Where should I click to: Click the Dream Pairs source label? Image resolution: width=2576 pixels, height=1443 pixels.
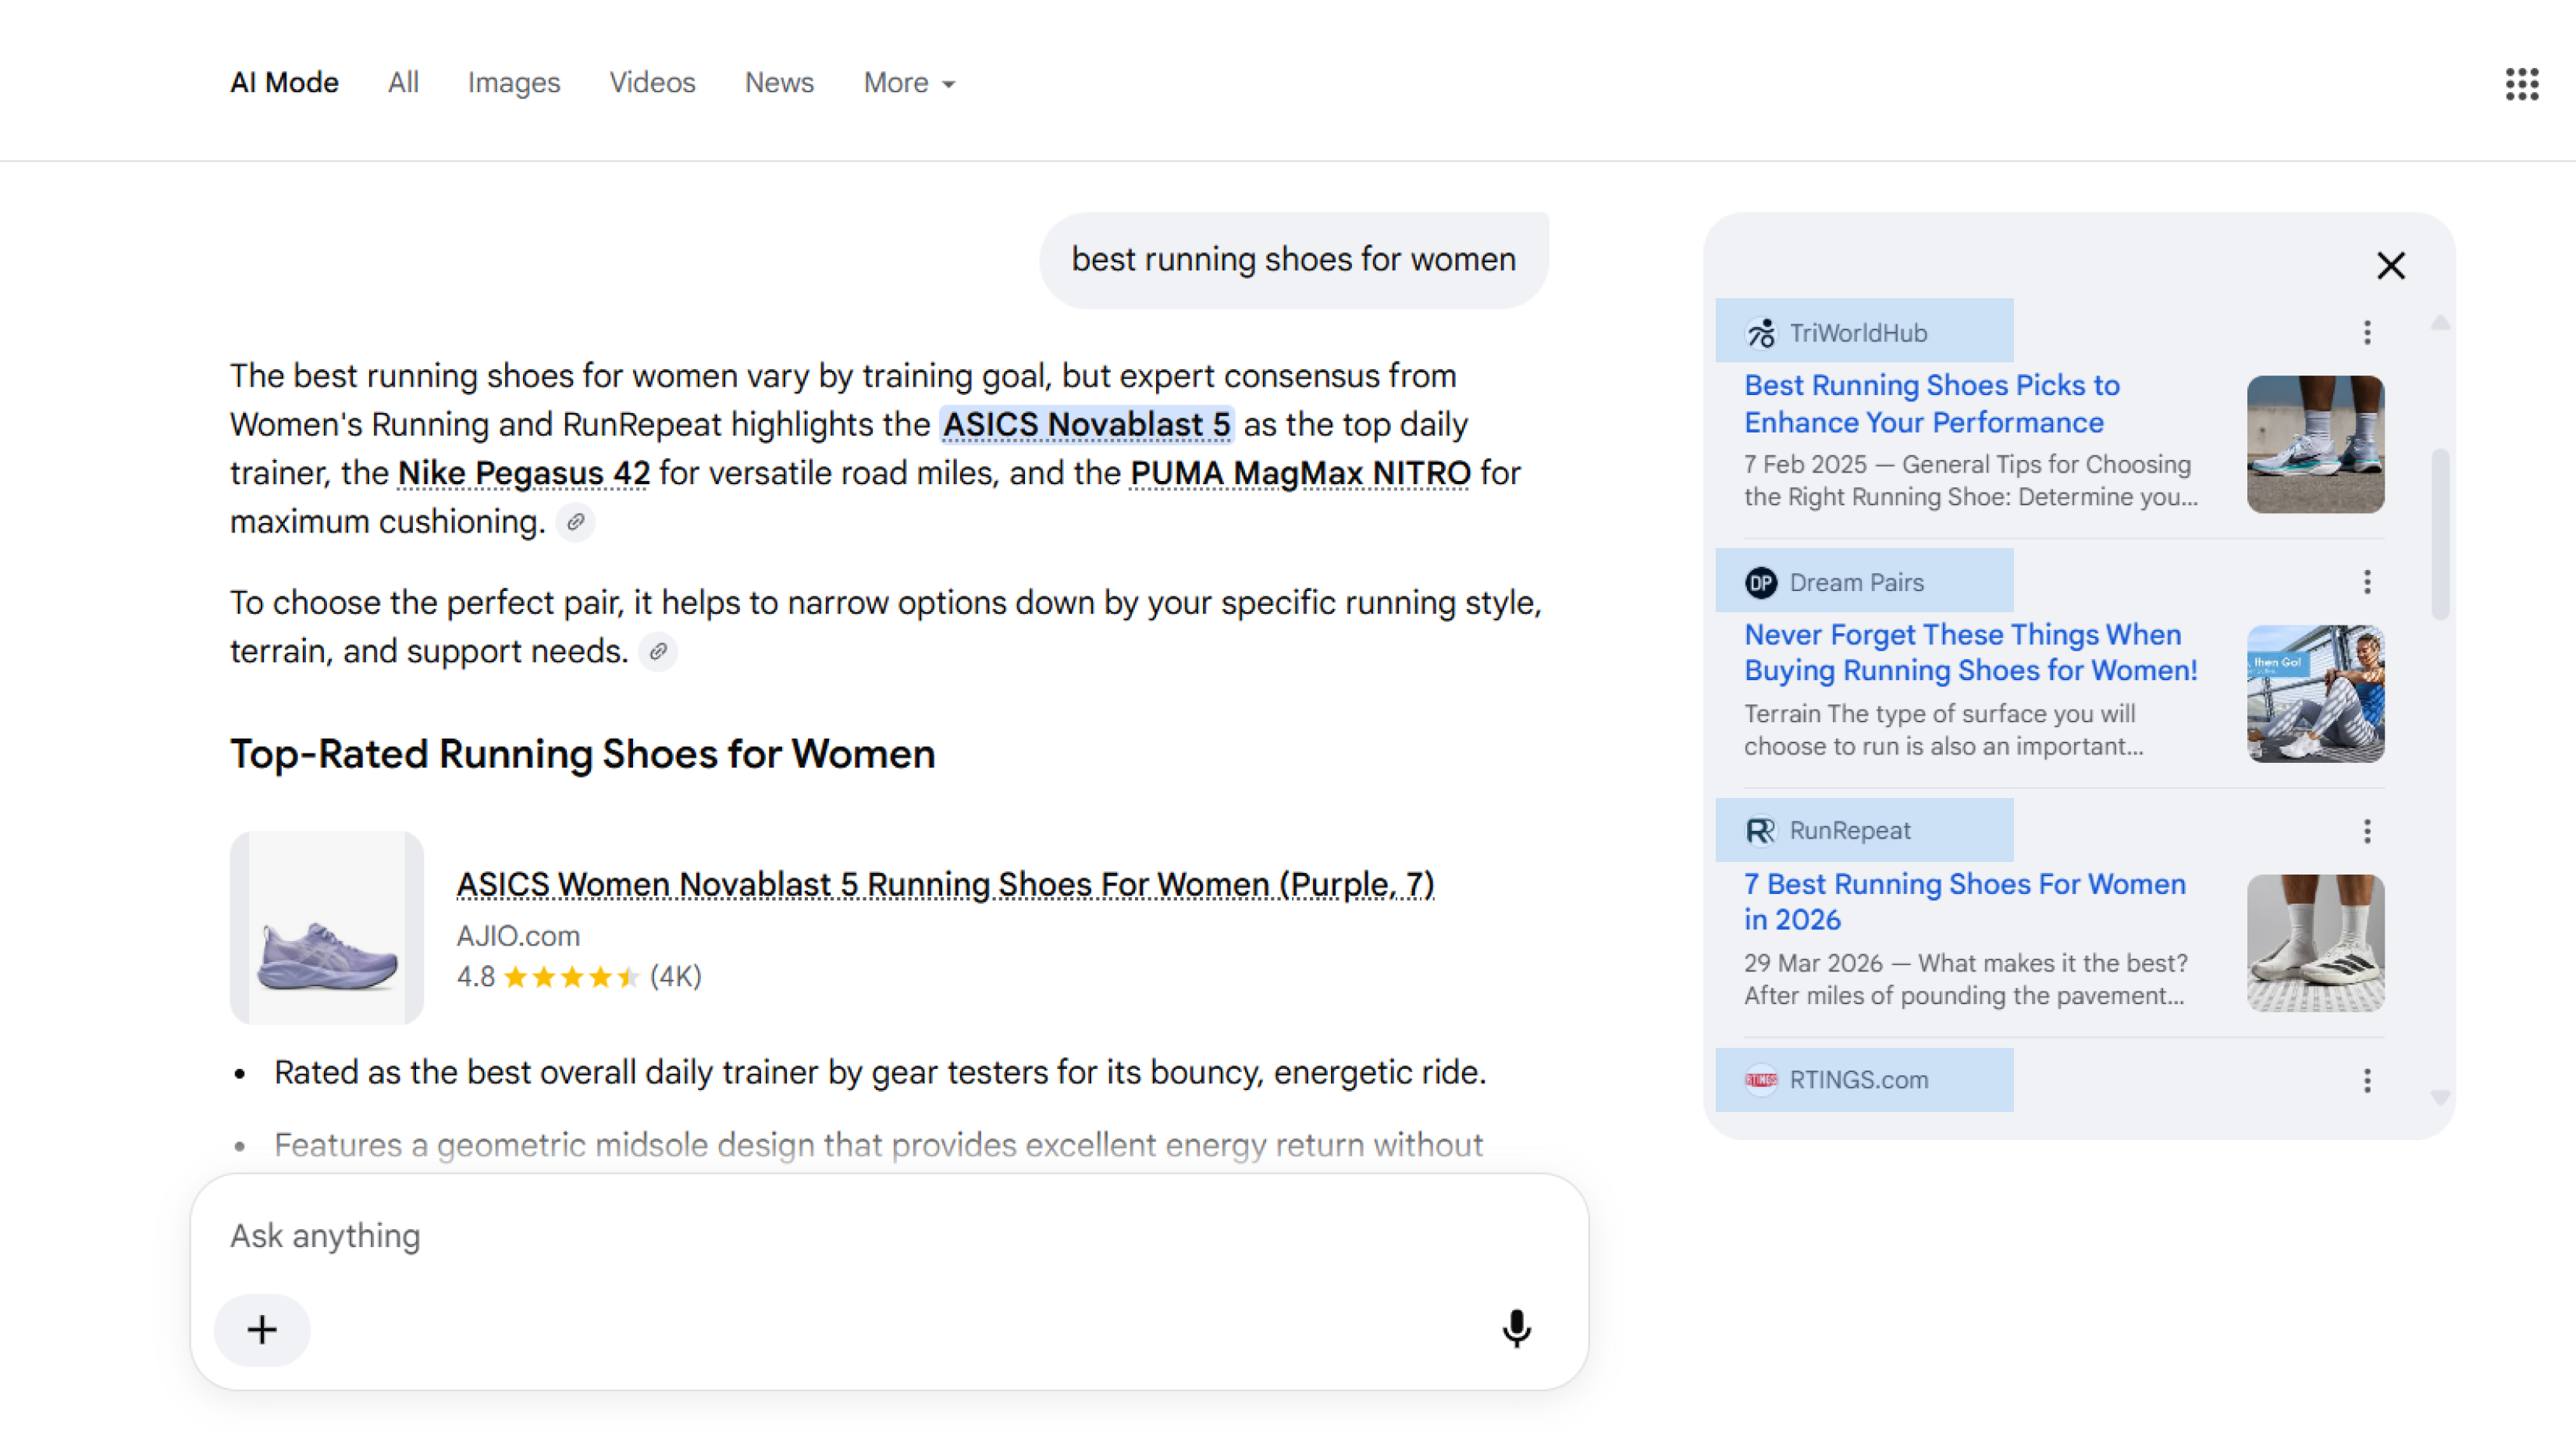point(1856,582)
